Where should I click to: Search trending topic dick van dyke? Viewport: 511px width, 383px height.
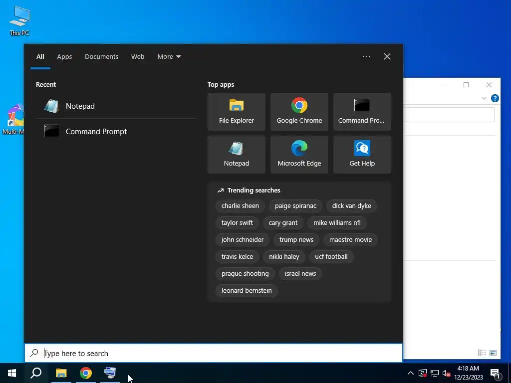[352, 205]
